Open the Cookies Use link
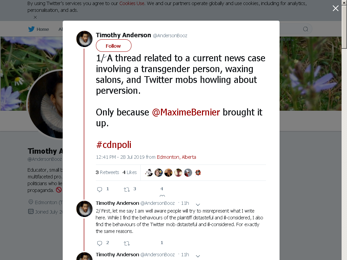The height and width of the screenshot is (260, 347). (132, 3)
